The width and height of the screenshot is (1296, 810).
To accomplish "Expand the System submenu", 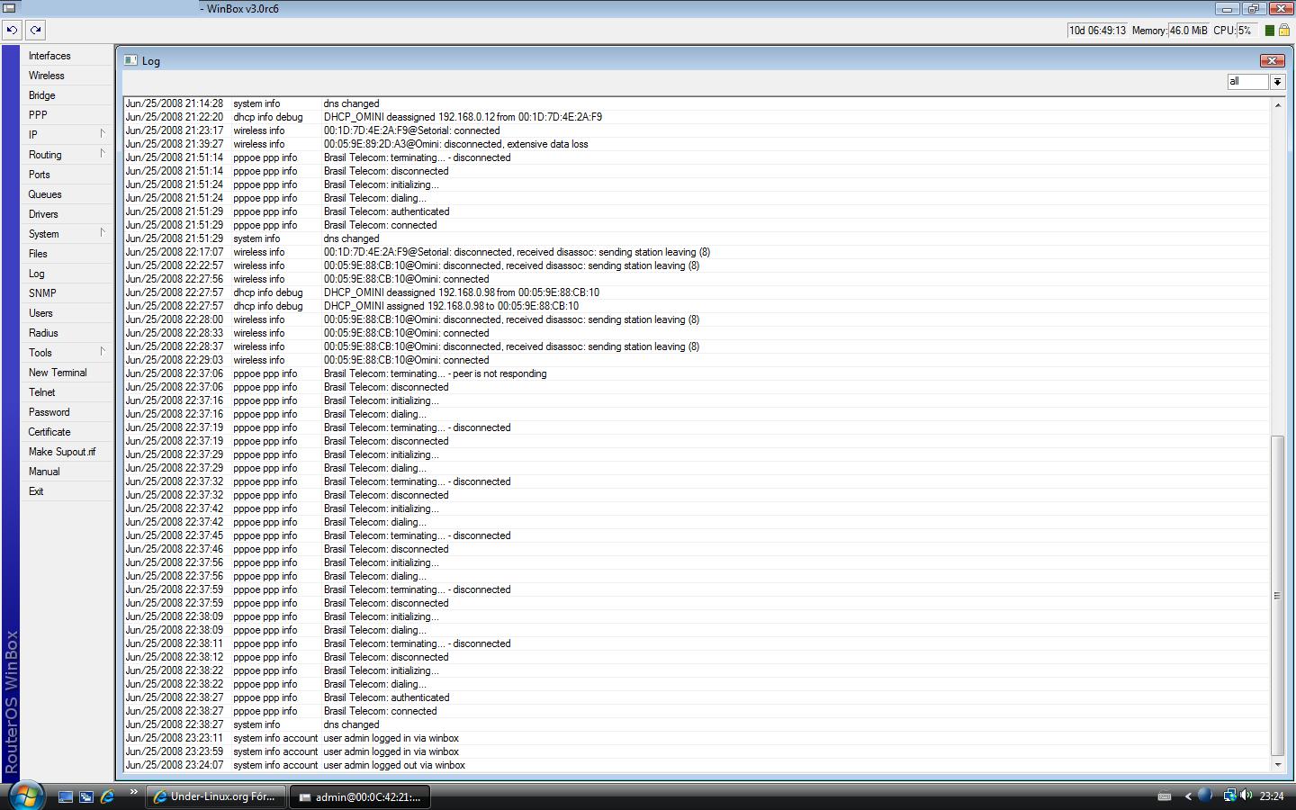I will (67, 233).
